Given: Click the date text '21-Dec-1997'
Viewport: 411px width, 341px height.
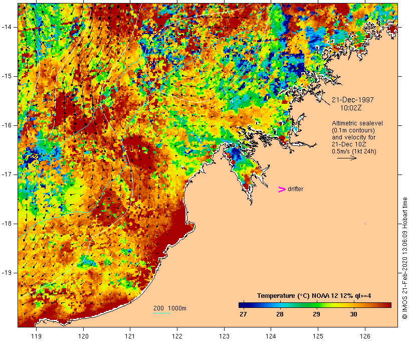Looking at the screenshot, I should tap(352, 100).
